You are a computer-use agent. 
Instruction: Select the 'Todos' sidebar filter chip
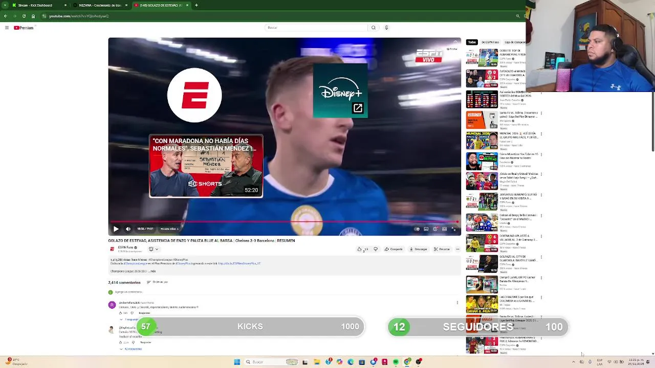[x=472, y=42]
